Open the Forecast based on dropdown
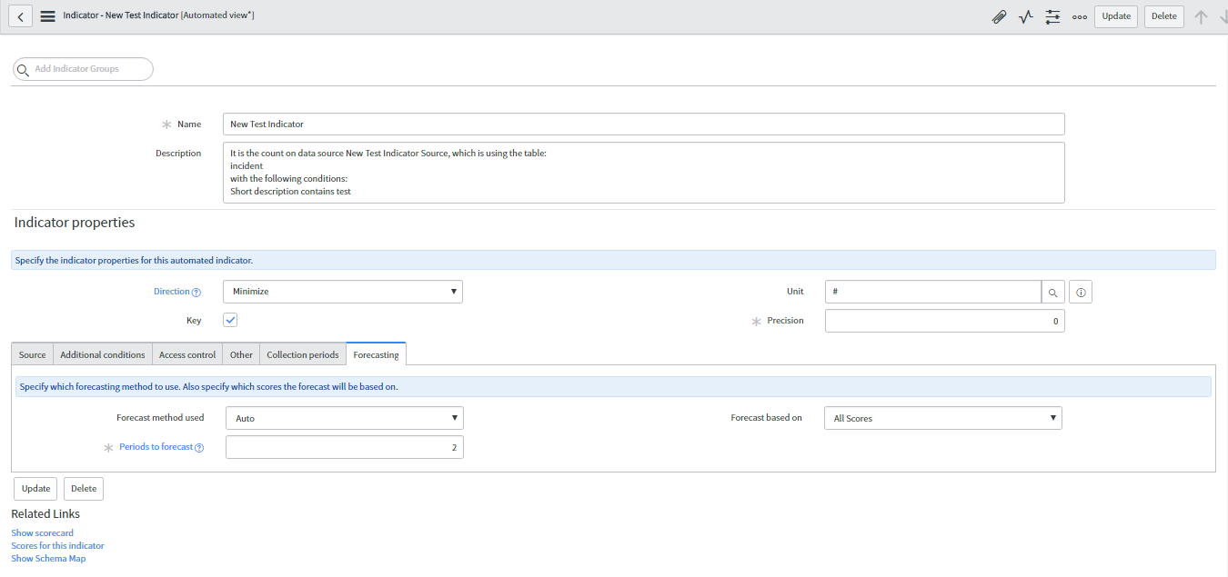The width and height of the screenshot is (1228, 577). [943, 418]
